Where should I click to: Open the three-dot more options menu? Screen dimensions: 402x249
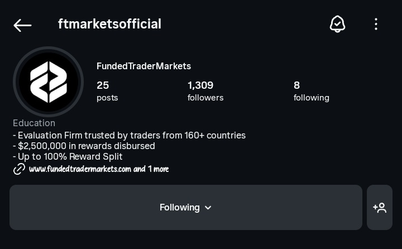[x=376, y=24]
